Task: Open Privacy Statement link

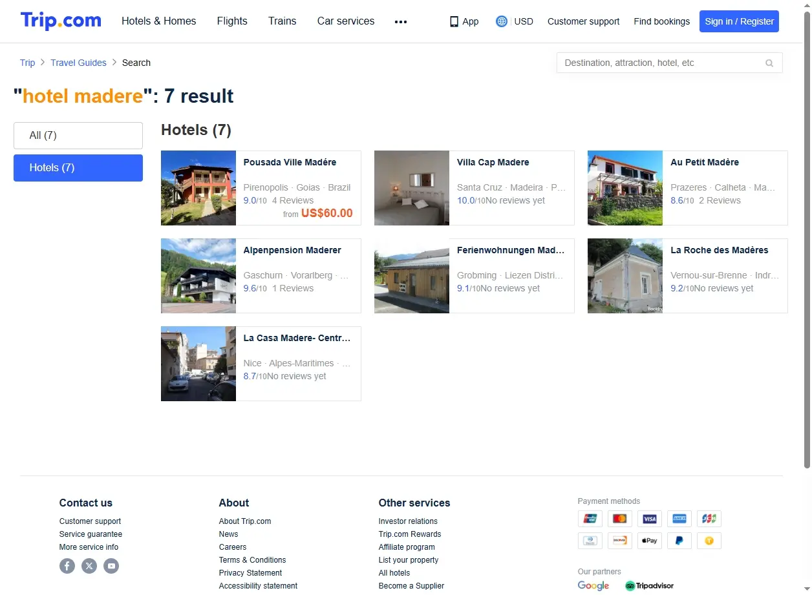Action: point(250,573)
